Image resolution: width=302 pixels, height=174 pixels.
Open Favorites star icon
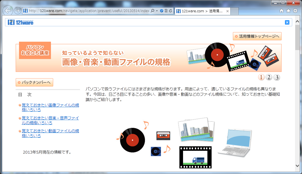point(289,11)
